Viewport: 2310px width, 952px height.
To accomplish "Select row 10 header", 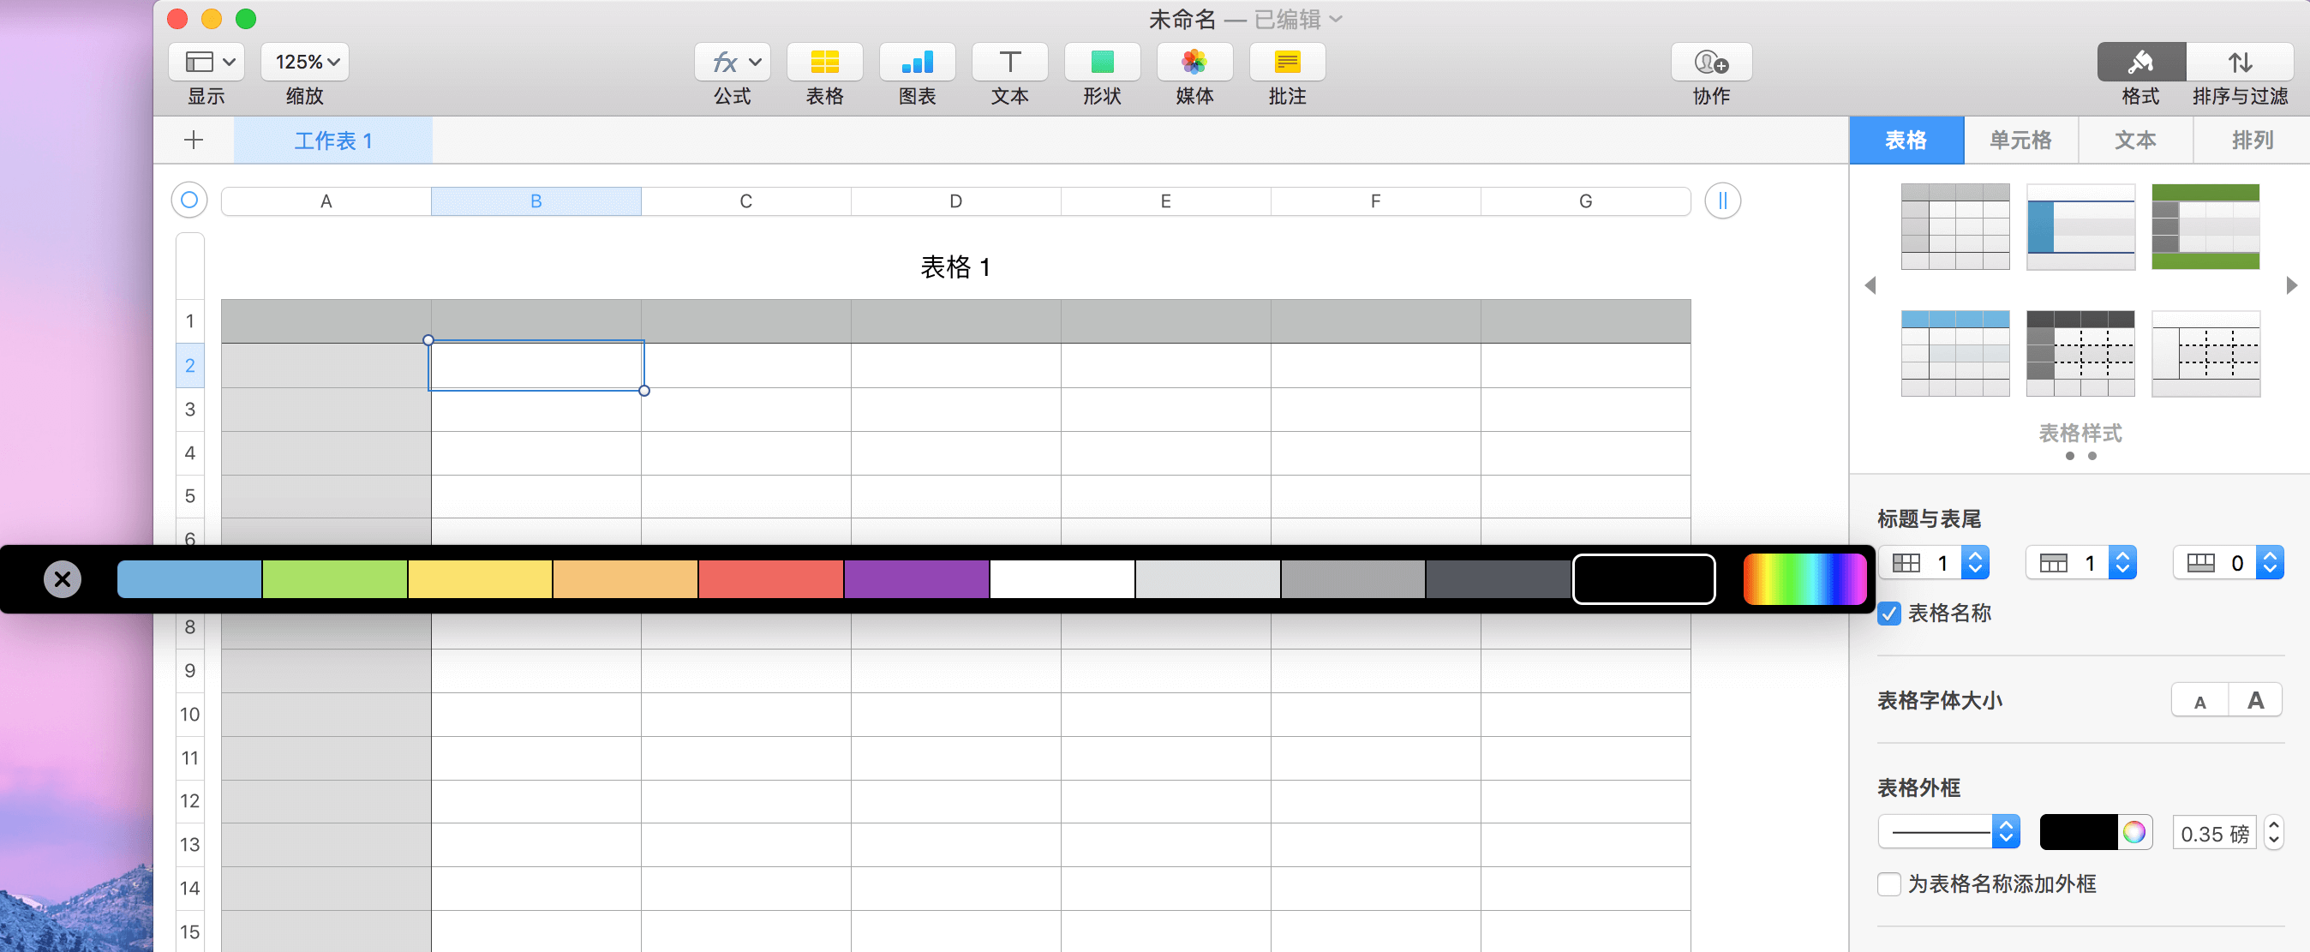I will [x=189, y=715].
